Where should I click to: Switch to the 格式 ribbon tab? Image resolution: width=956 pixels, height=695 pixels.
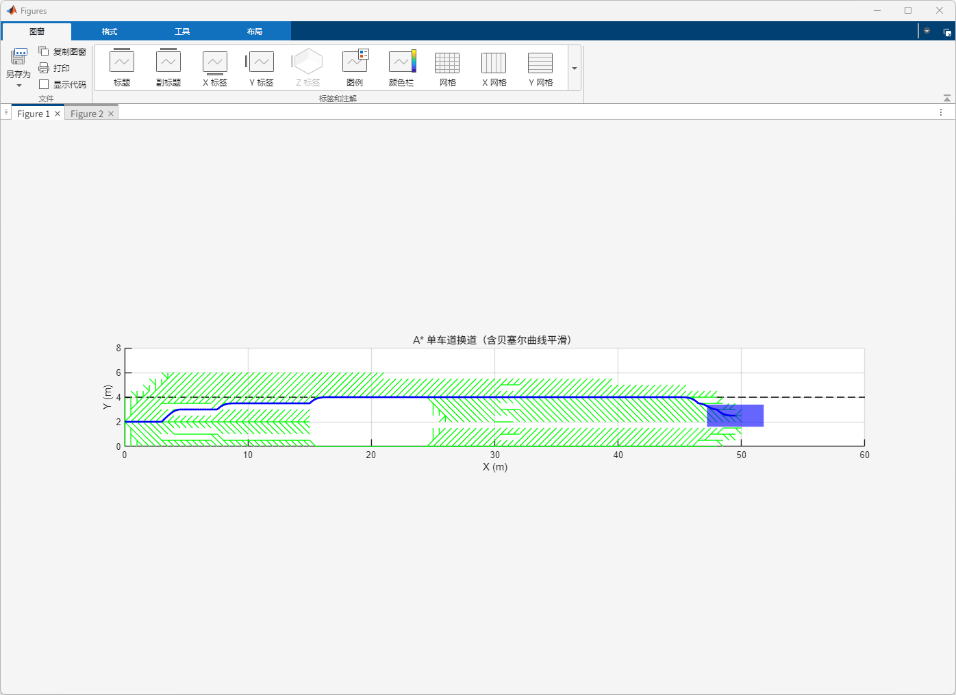(110, 31)
